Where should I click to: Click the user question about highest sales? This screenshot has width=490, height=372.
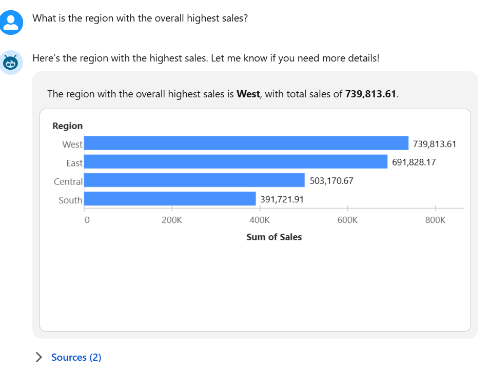point(140,18)
